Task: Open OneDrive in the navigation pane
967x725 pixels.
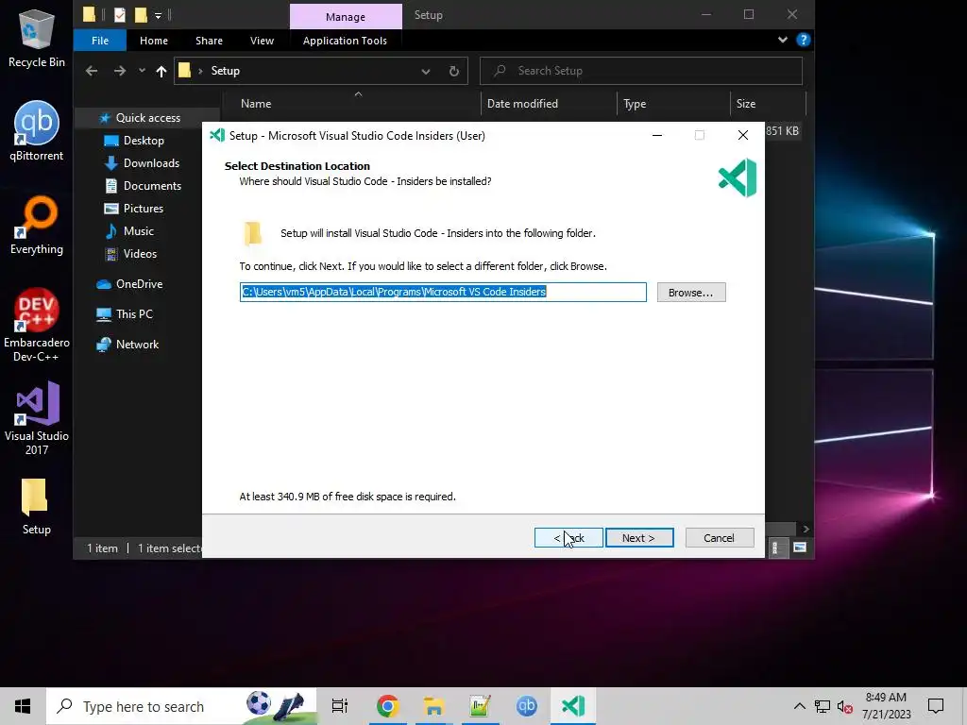Action: click(x=139, y=284)
